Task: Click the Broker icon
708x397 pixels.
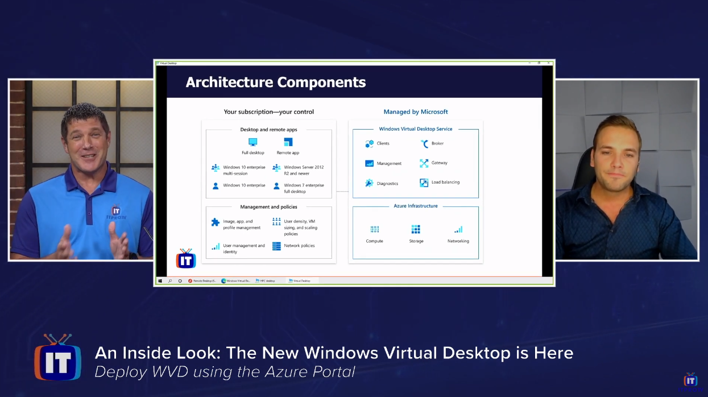Action: 424,143
